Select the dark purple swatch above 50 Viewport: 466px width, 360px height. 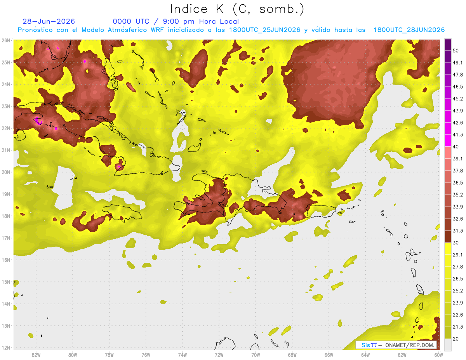pos(448,44)
